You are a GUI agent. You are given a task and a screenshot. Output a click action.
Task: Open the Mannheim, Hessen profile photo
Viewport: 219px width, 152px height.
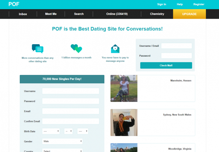pyautogui.click(x=124, y=88)
